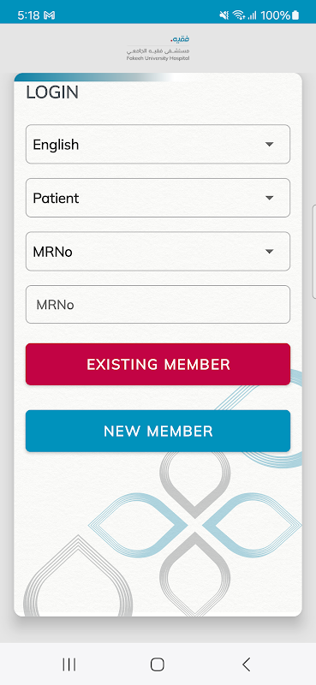Viewport: 316px width, 685px height.
Task: Tap the Fakeeh University Hospital logo
Action: click(x=158, y=48)
